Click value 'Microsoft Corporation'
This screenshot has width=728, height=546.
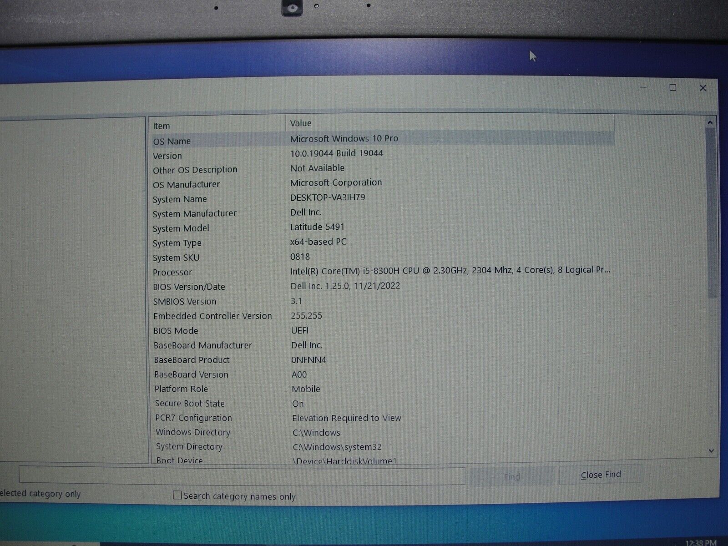tap(336, 182)
